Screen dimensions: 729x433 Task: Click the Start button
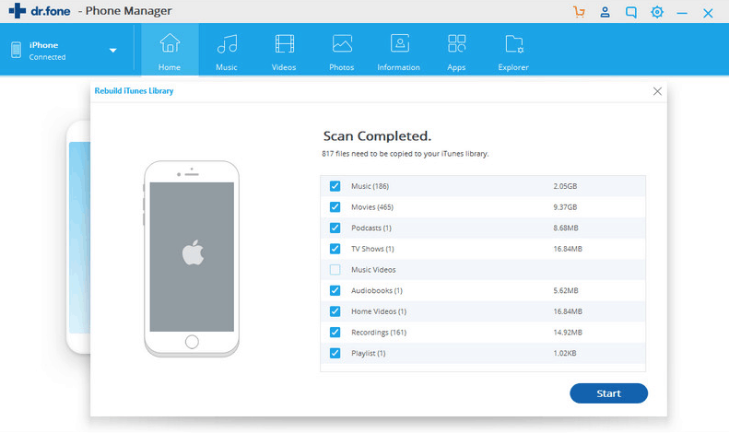click(x=608, y=393)
